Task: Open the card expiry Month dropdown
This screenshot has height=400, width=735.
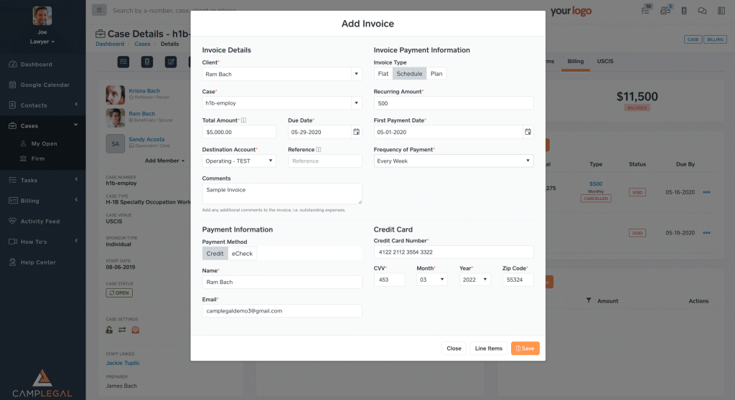Action: click(x=431, y=280)
